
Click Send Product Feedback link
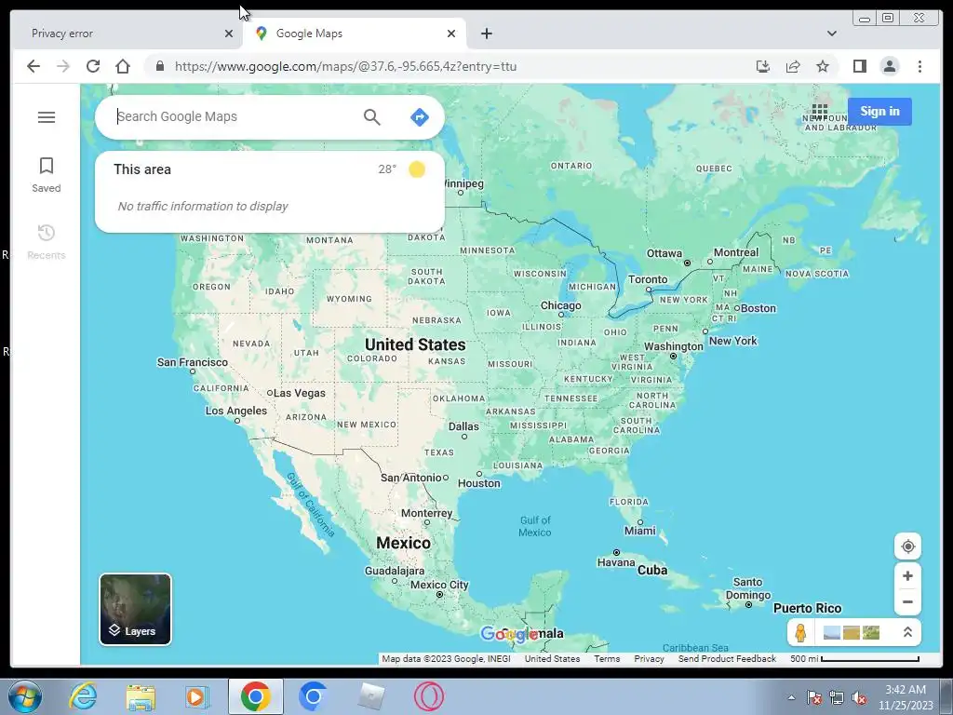[727, 658]
